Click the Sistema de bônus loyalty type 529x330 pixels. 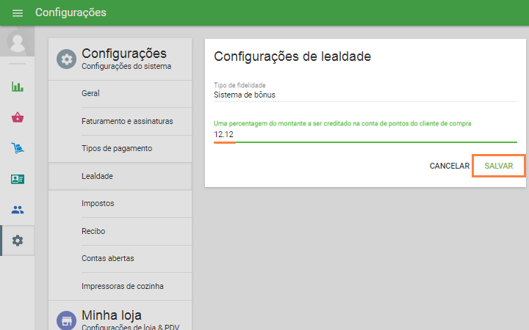click(365, 95)
